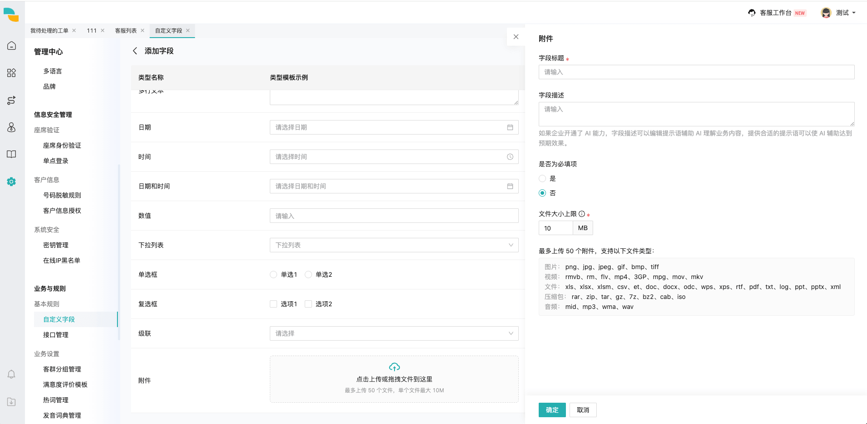Open 品牌 in management menu

49,87
